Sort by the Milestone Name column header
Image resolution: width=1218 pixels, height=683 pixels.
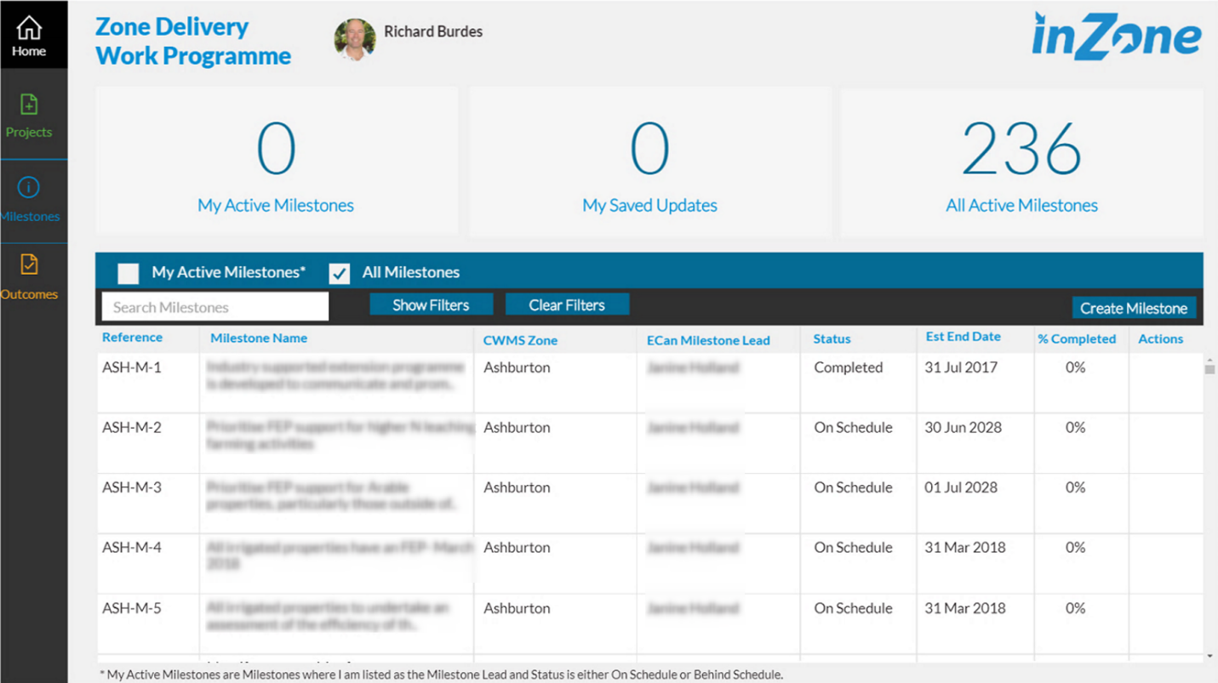coord(259,339)
